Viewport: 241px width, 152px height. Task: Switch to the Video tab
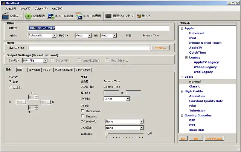[21, 70]
